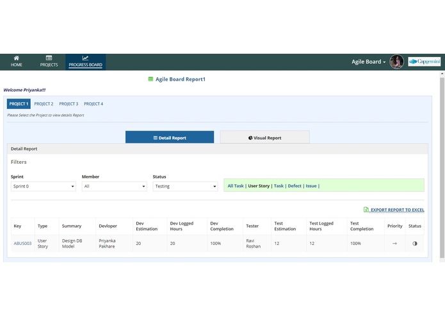445x316 pixels.
Task: Click the user profile avatar photo
Action: [x=396, y=62]
